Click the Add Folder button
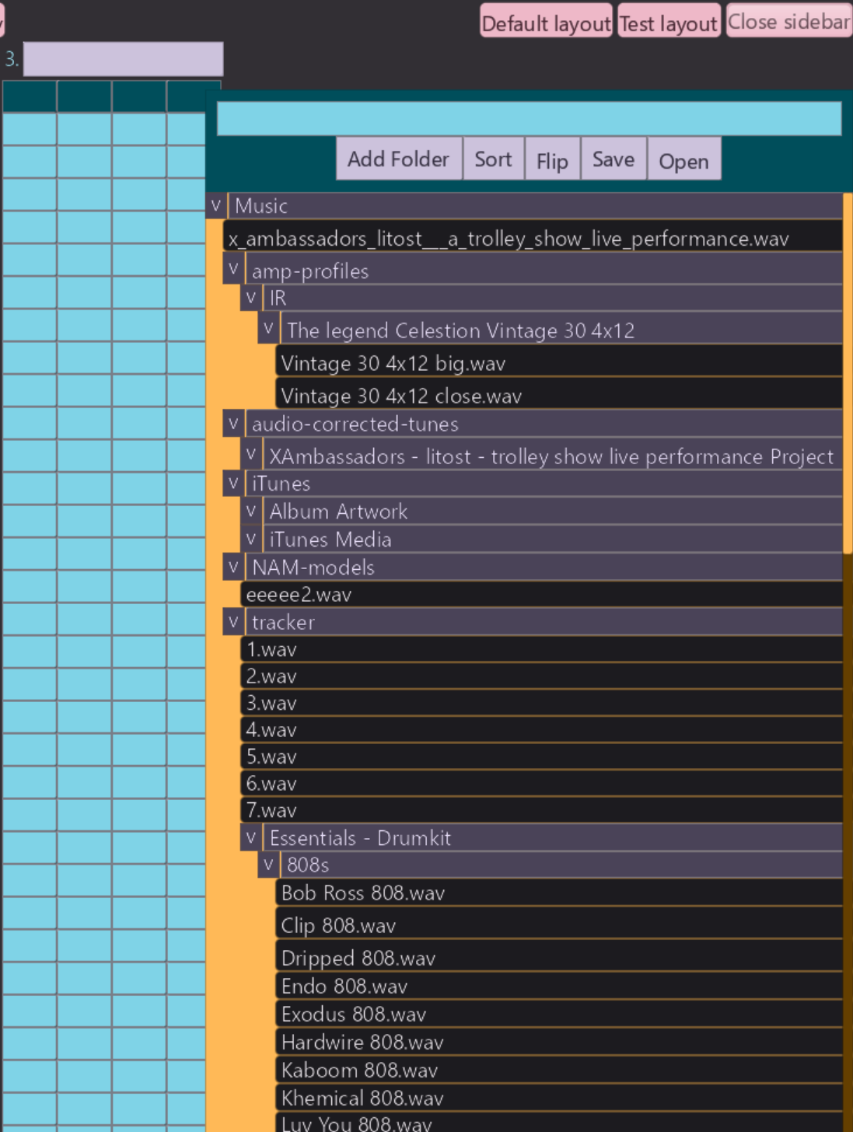 398,159
